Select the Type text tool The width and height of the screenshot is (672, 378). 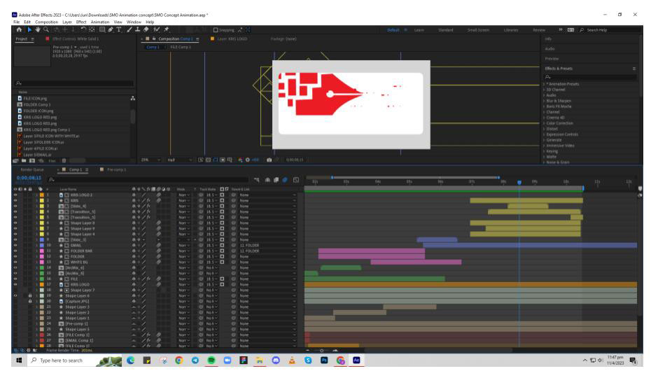point(119,29)
